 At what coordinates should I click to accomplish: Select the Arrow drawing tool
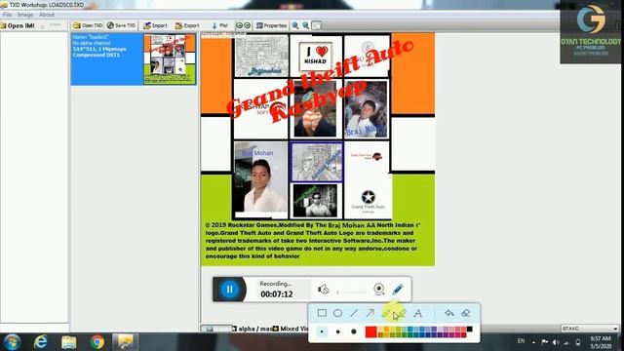click(x=370, y=313)
